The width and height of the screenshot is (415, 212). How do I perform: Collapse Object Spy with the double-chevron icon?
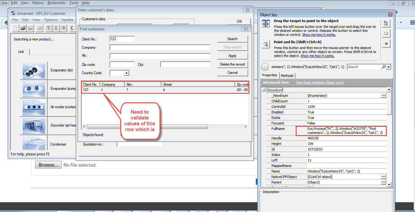tap(386, 44)
